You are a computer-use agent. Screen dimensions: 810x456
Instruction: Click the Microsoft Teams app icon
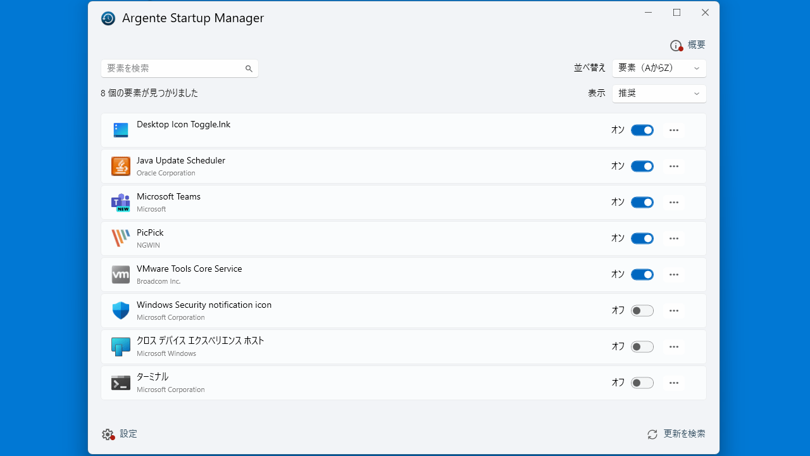click(121, 203)
